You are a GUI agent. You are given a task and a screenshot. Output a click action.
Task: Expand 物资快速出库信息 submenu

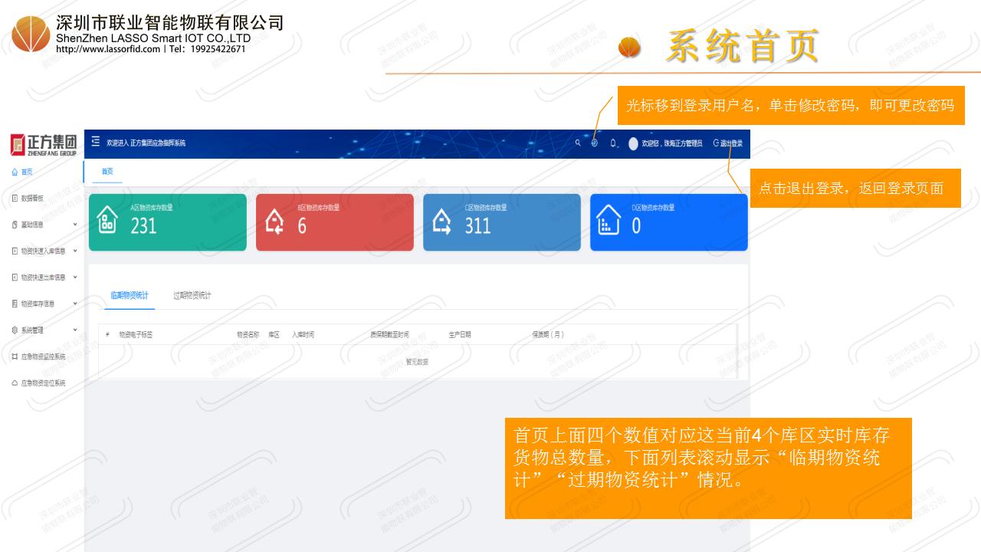click(43, 277)
